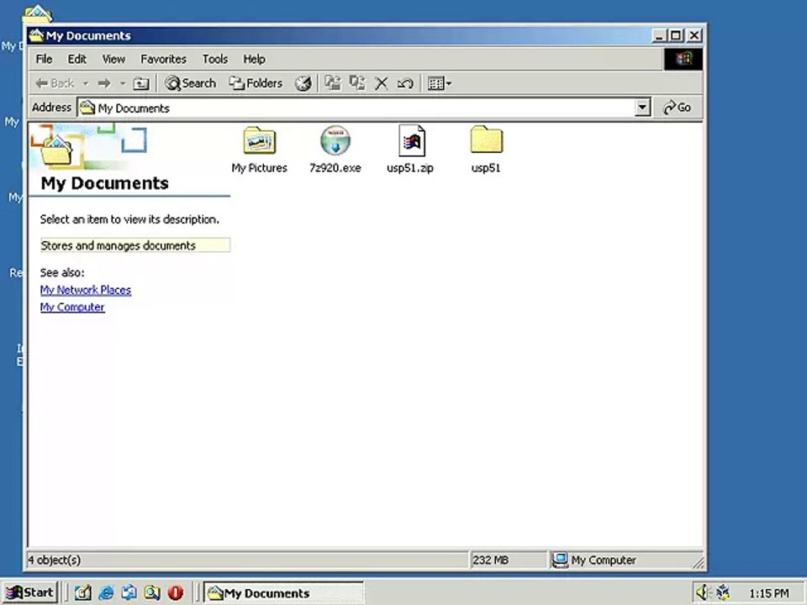Open the View menu
This screenshot has height=605, width=807.
pyautogui.click(x=113, y=59)
